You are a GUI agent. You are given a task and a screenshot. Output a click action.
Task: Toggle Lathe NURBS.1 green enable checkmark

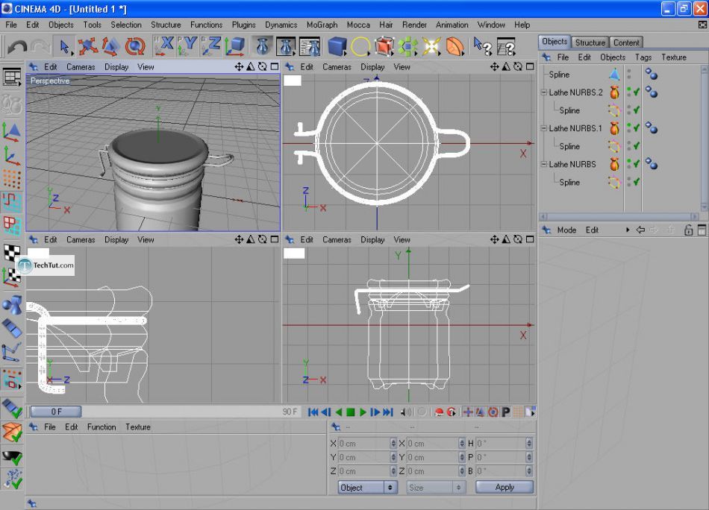pyautogui.click(x=636, y=128)
